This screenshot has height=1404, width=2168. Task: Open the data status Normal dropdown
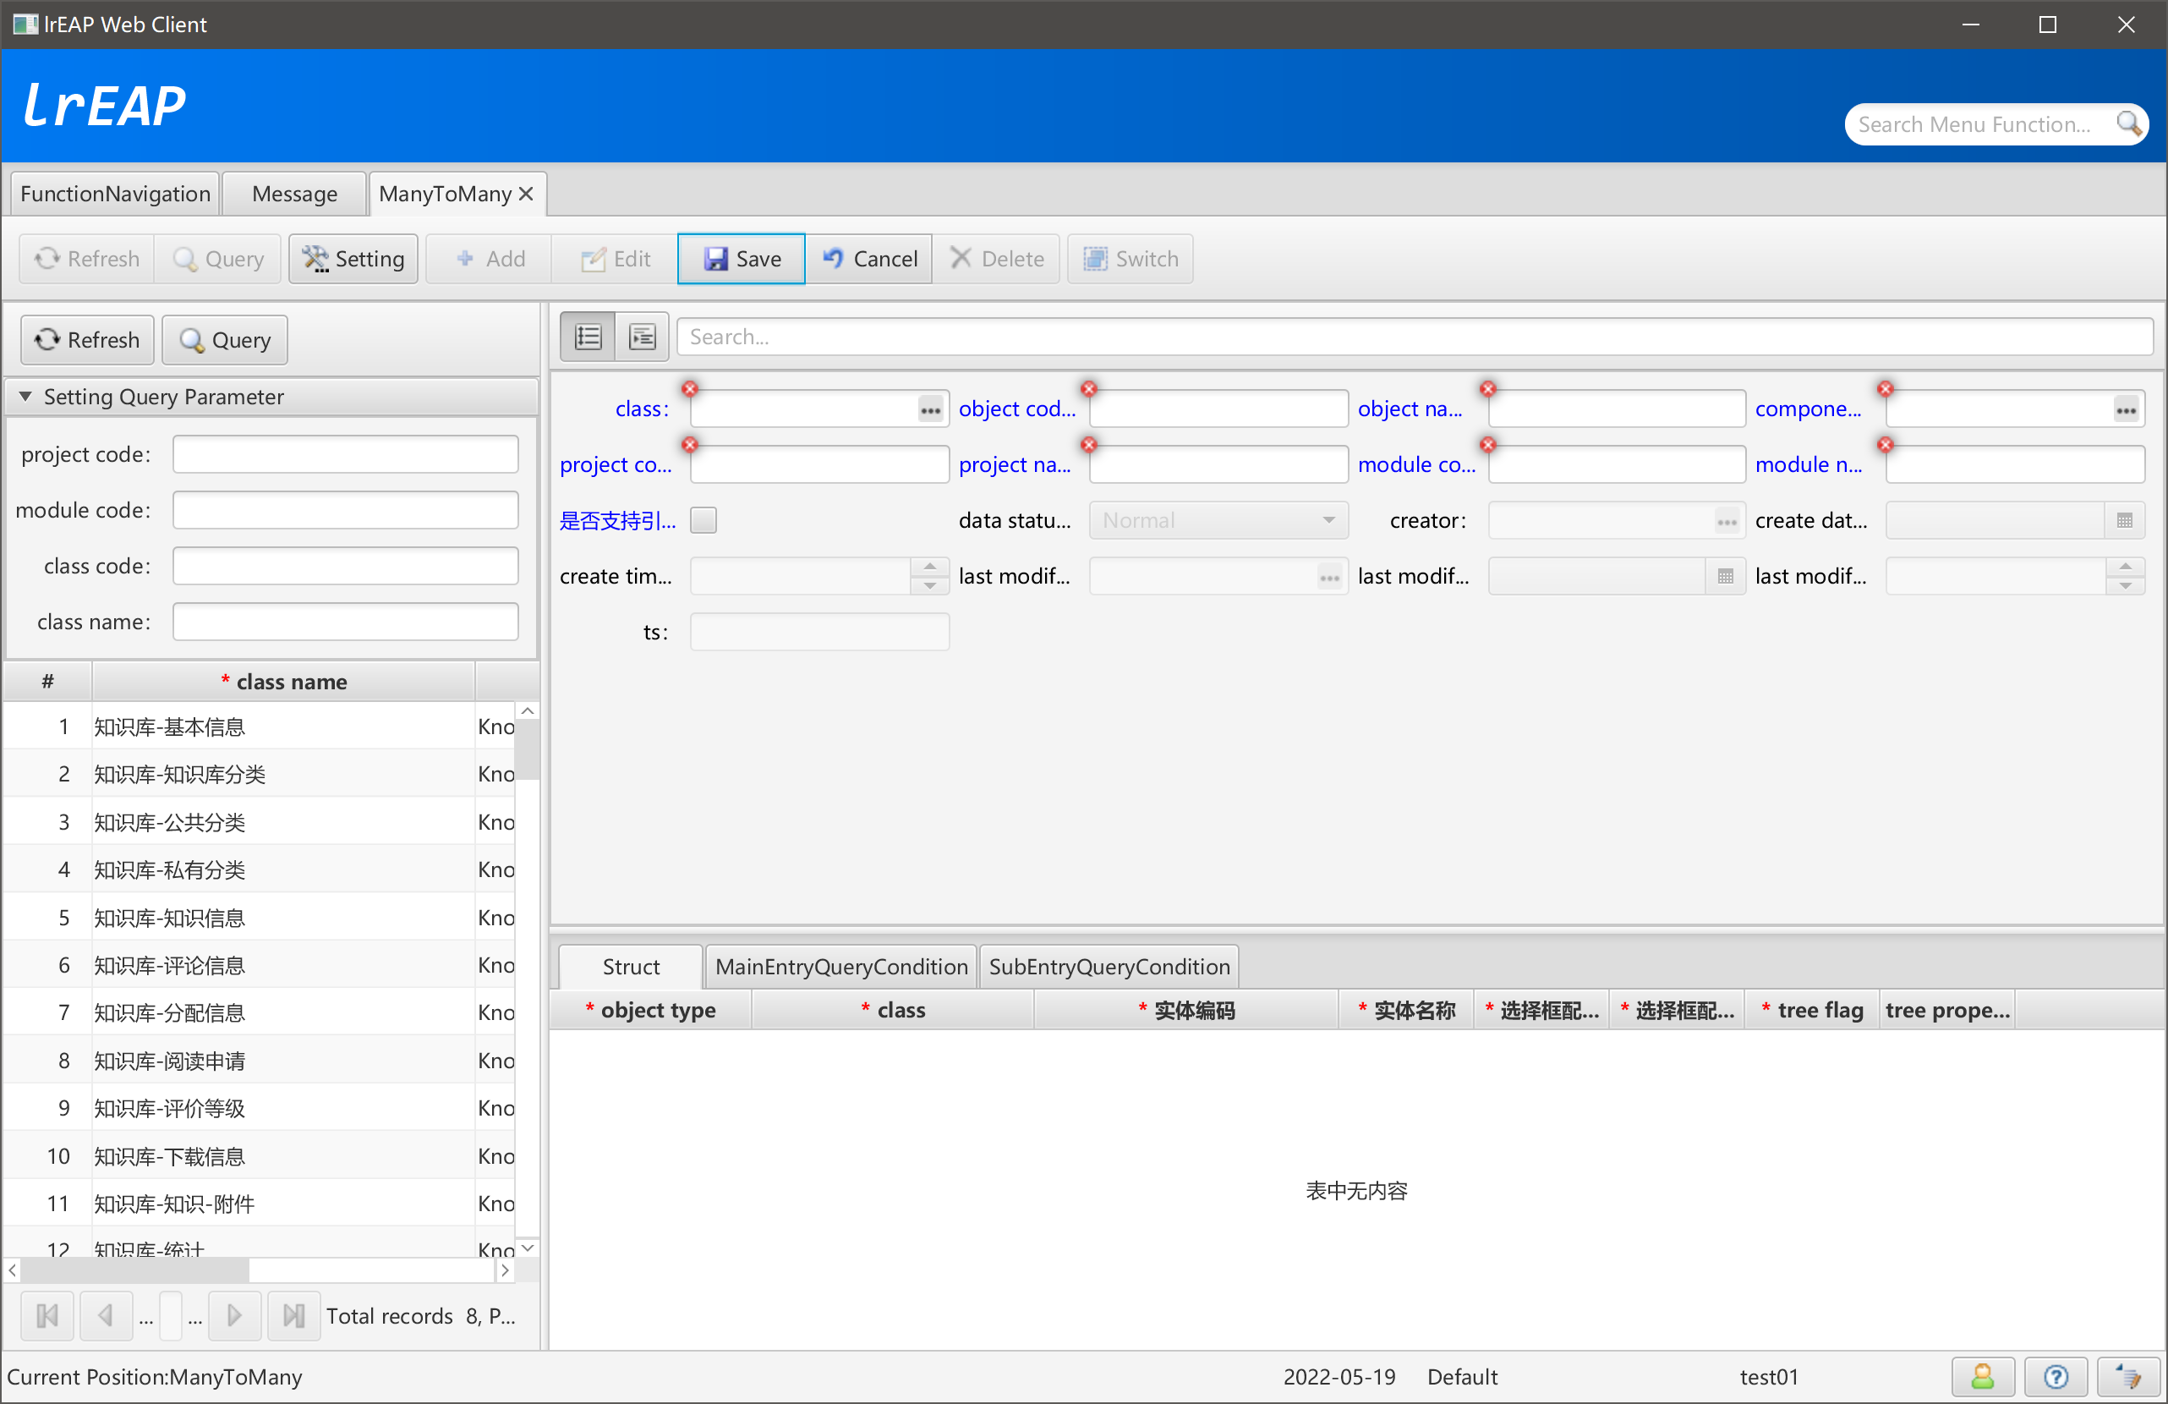tap(1218, 521)
